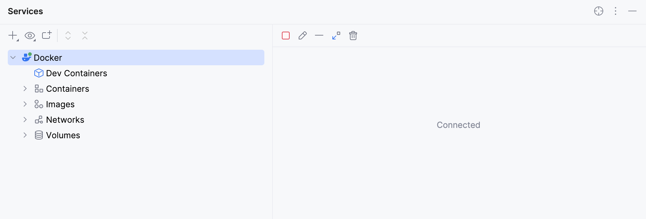The width and height of the screenshot is (646, 219).
Task: Expand the Networks tree node
Action: (25, 120)
